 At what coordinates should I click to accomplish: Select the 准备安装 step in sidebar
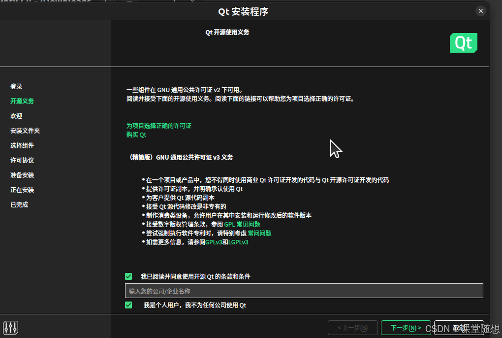(22, 175)
